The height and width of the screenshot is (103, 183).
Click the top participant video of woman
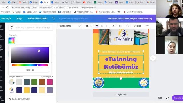pos(169,9)
